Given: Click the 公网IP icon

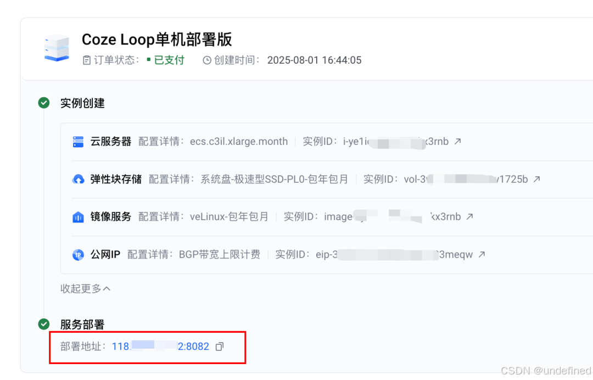Looking at the screenshot, I should [78, 255].
